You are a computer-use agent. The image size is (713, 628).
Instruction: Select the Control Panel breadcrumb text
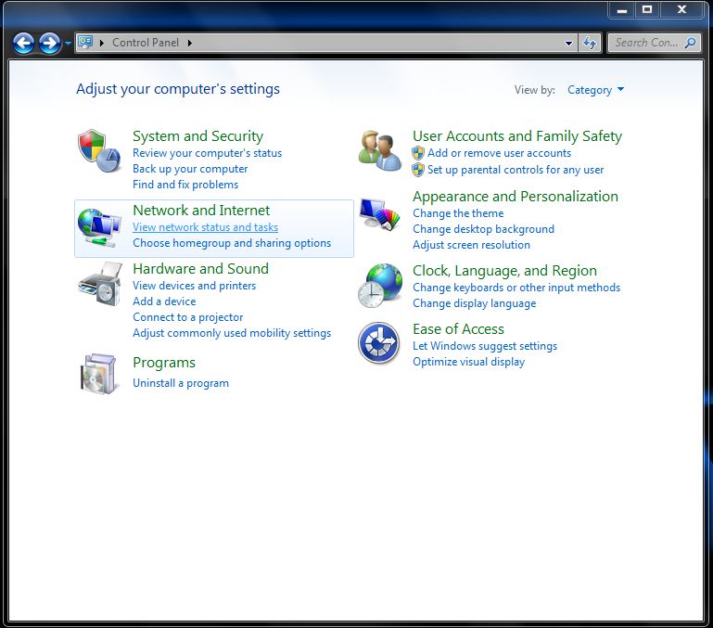coord(146,43)
